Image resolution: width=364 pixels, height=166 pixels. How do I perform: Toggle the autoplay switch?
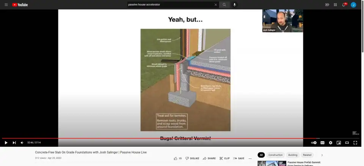click(x=314, y=143)
